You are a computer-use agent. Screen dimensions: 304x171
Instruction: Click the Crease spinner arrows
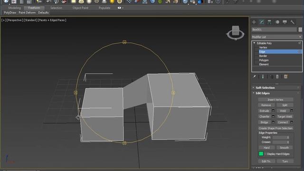click(288, 142)
